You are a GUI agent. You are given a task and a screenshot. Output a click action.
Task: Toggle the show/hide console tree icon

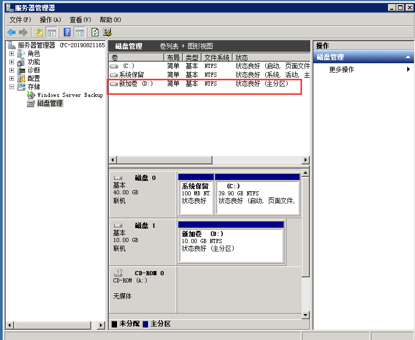click(52, 32)
